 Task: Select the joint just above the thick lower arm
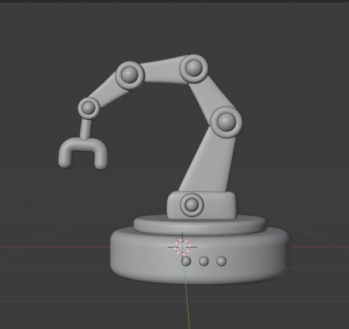226,122
